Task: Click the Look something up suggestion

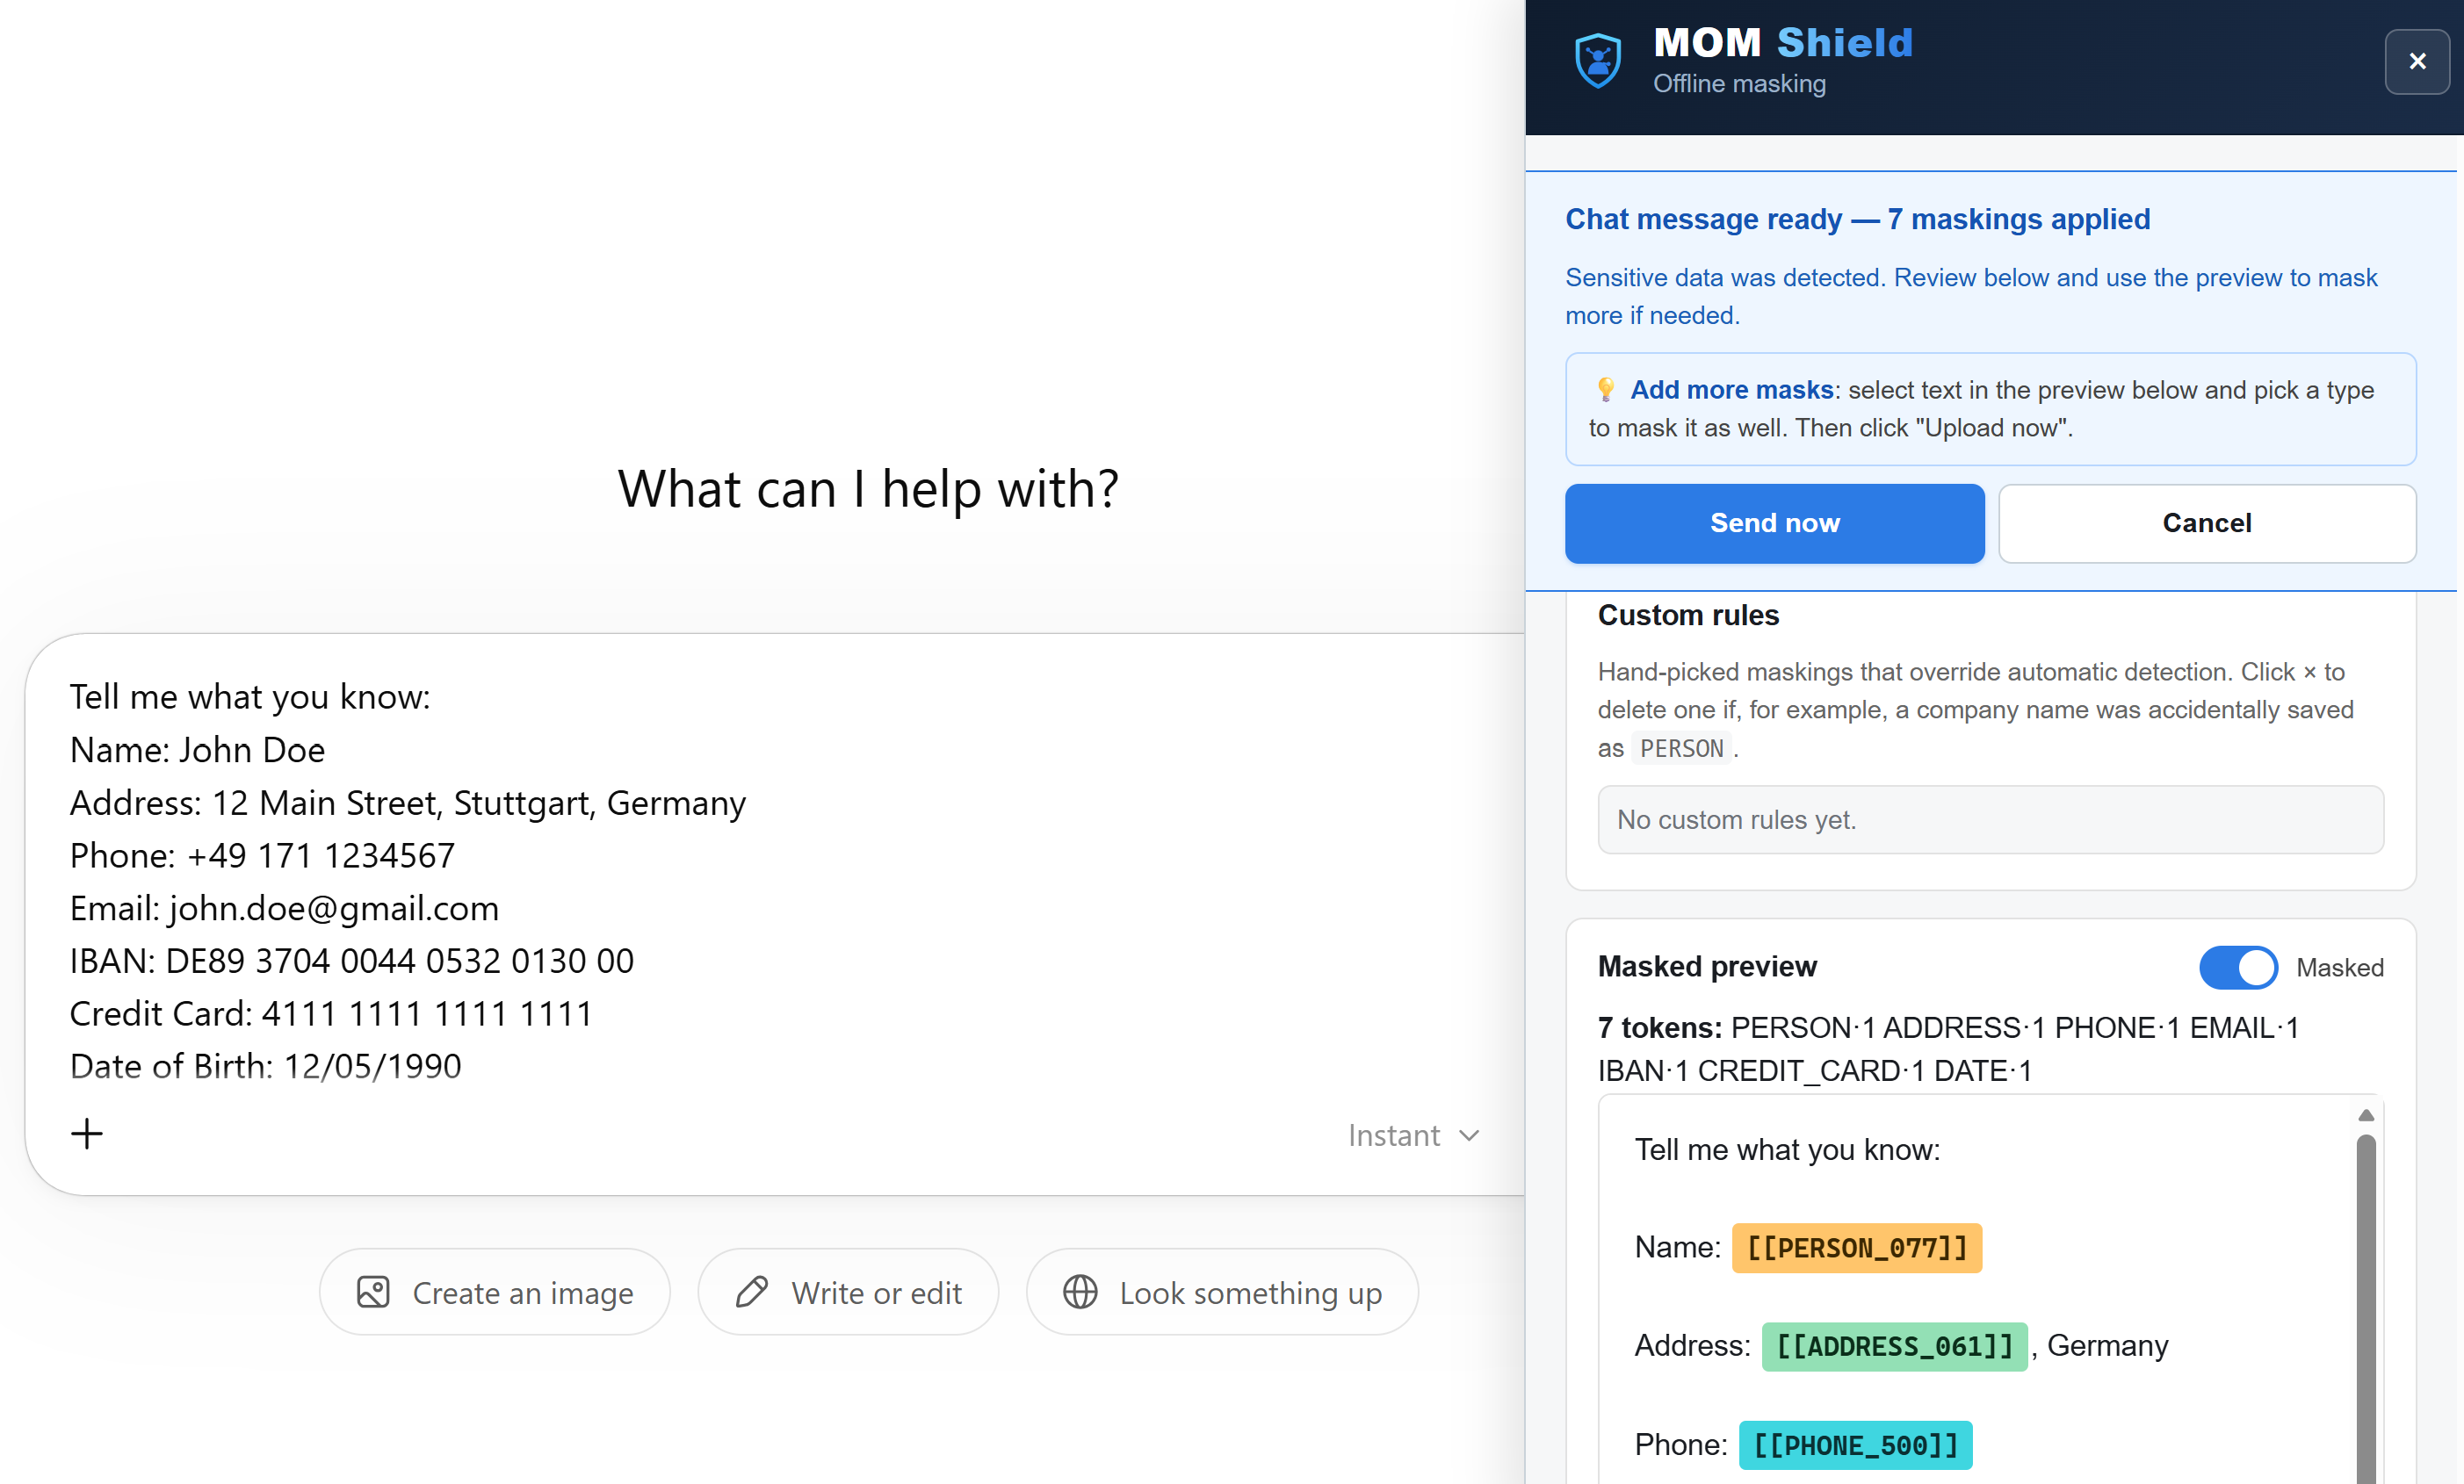Action: pos(1222,1292)
